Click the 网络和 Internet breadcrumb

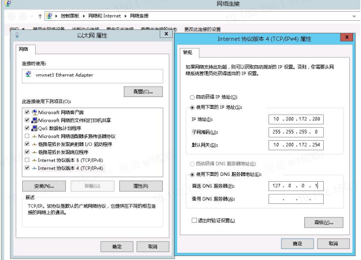coord(104,16)
